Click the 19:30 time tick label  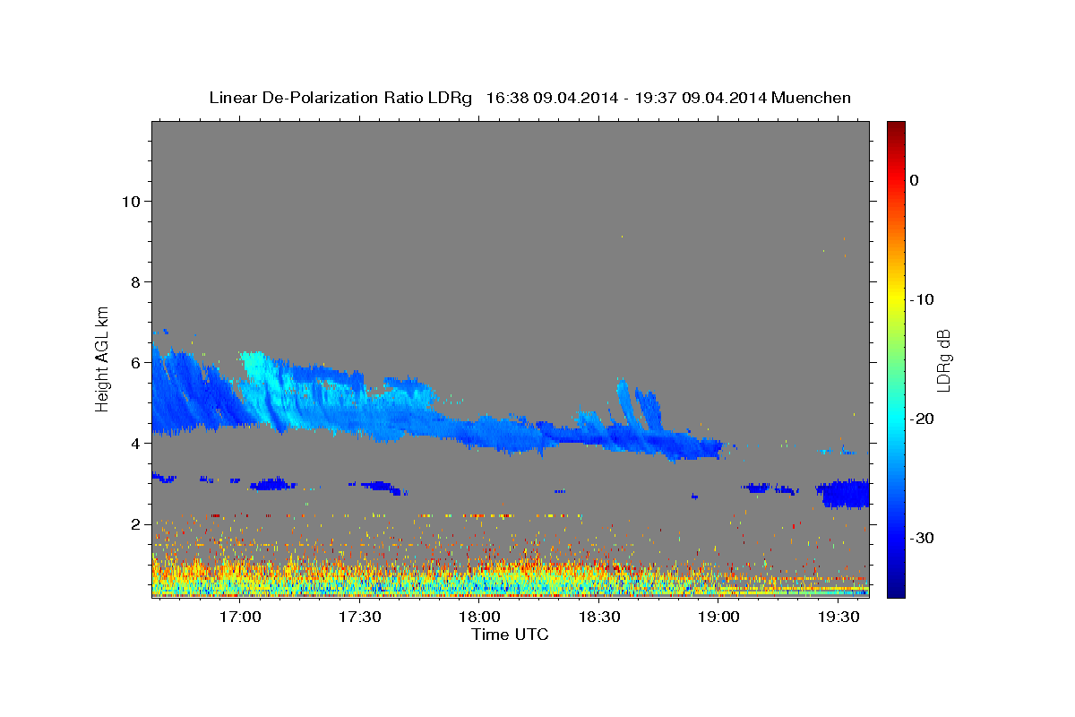tap(838, 618)
